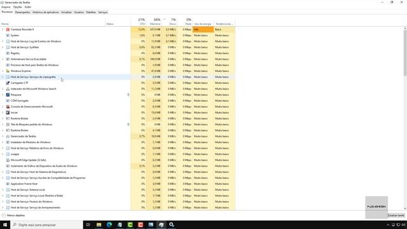Select the Host de Serviço: Serviço de Armazenamento row
Screen dimensions: 407x229
(117, 207)
